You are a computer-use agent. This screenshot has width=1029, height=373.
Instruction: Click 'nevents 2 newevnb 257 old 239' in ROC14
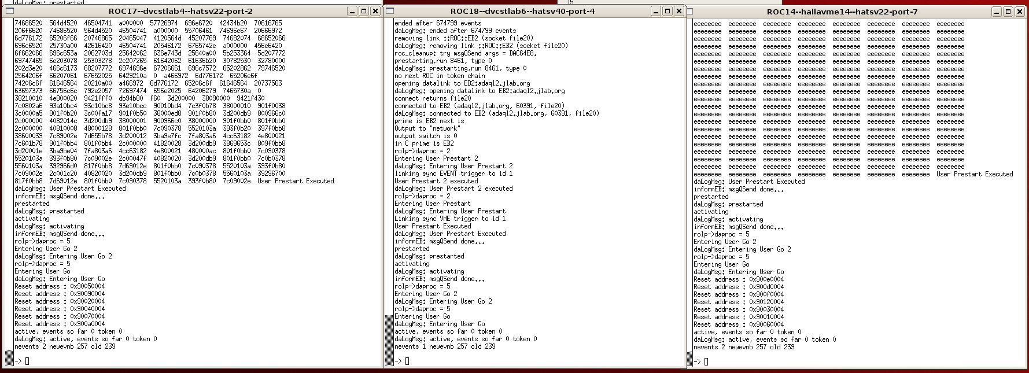point(744,347)
